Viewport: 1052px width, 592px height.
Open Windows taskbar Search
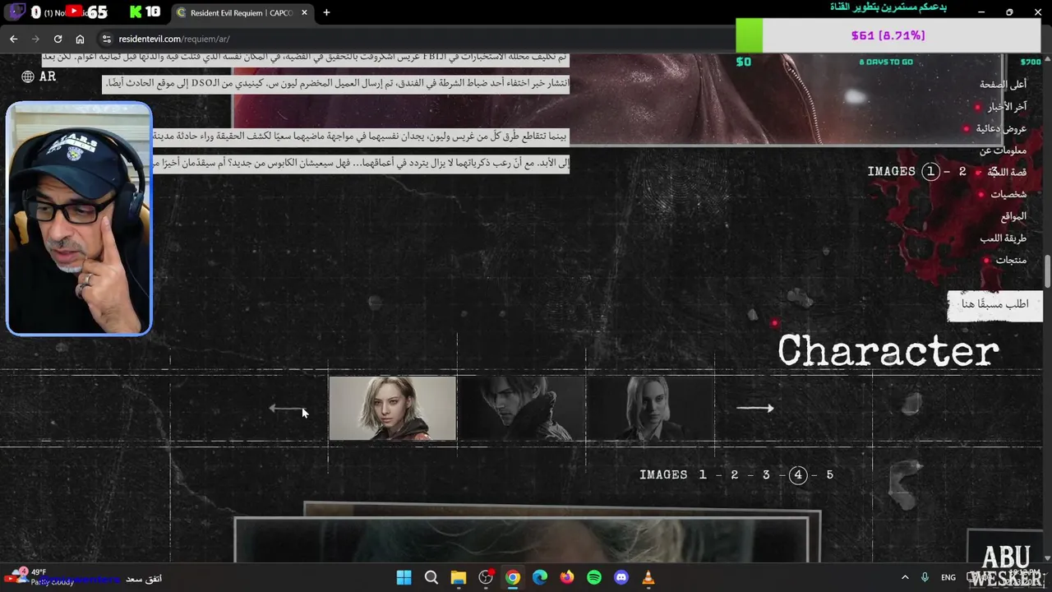[x=431, y=577]
